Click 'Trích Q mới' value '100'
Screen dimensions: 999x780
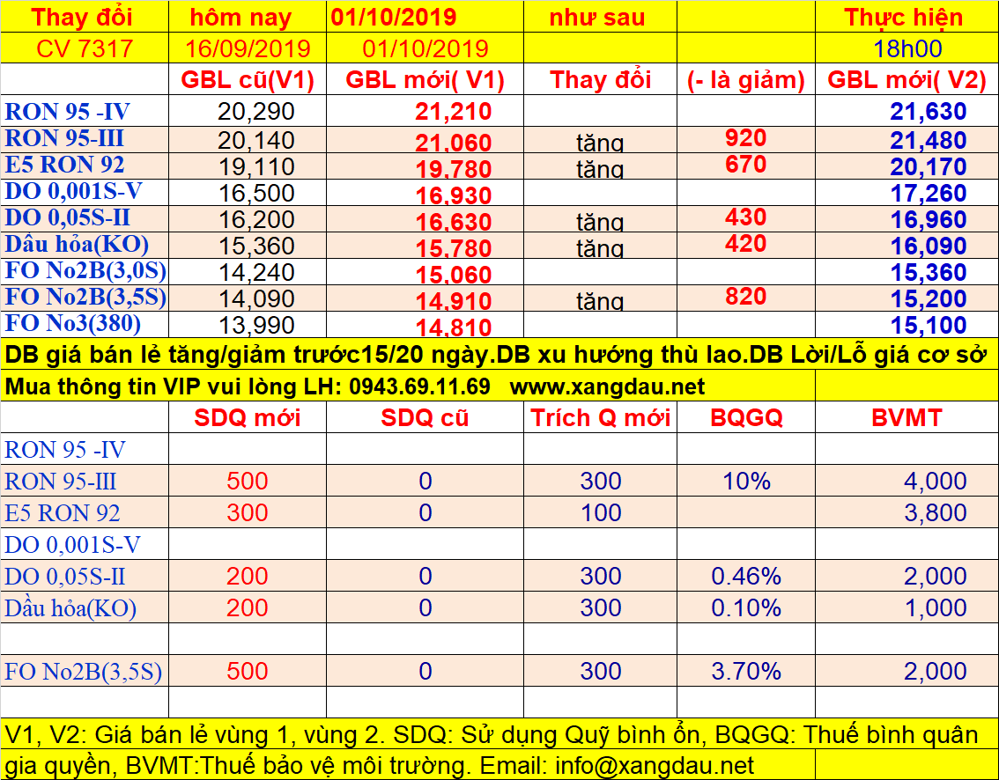(x=600, y=512)
